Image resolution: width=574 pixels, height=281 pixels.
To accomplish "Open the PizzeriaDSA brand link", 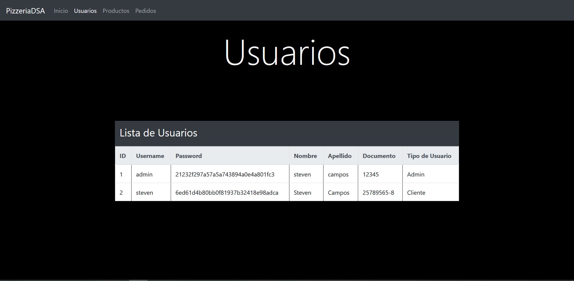I will click(x=25, y=11).
